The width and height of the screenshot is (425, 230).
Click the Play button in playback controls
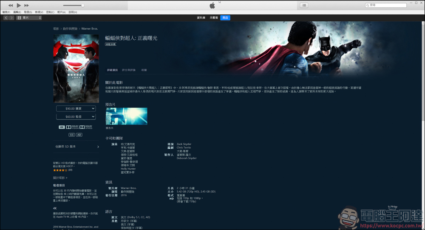19,5
